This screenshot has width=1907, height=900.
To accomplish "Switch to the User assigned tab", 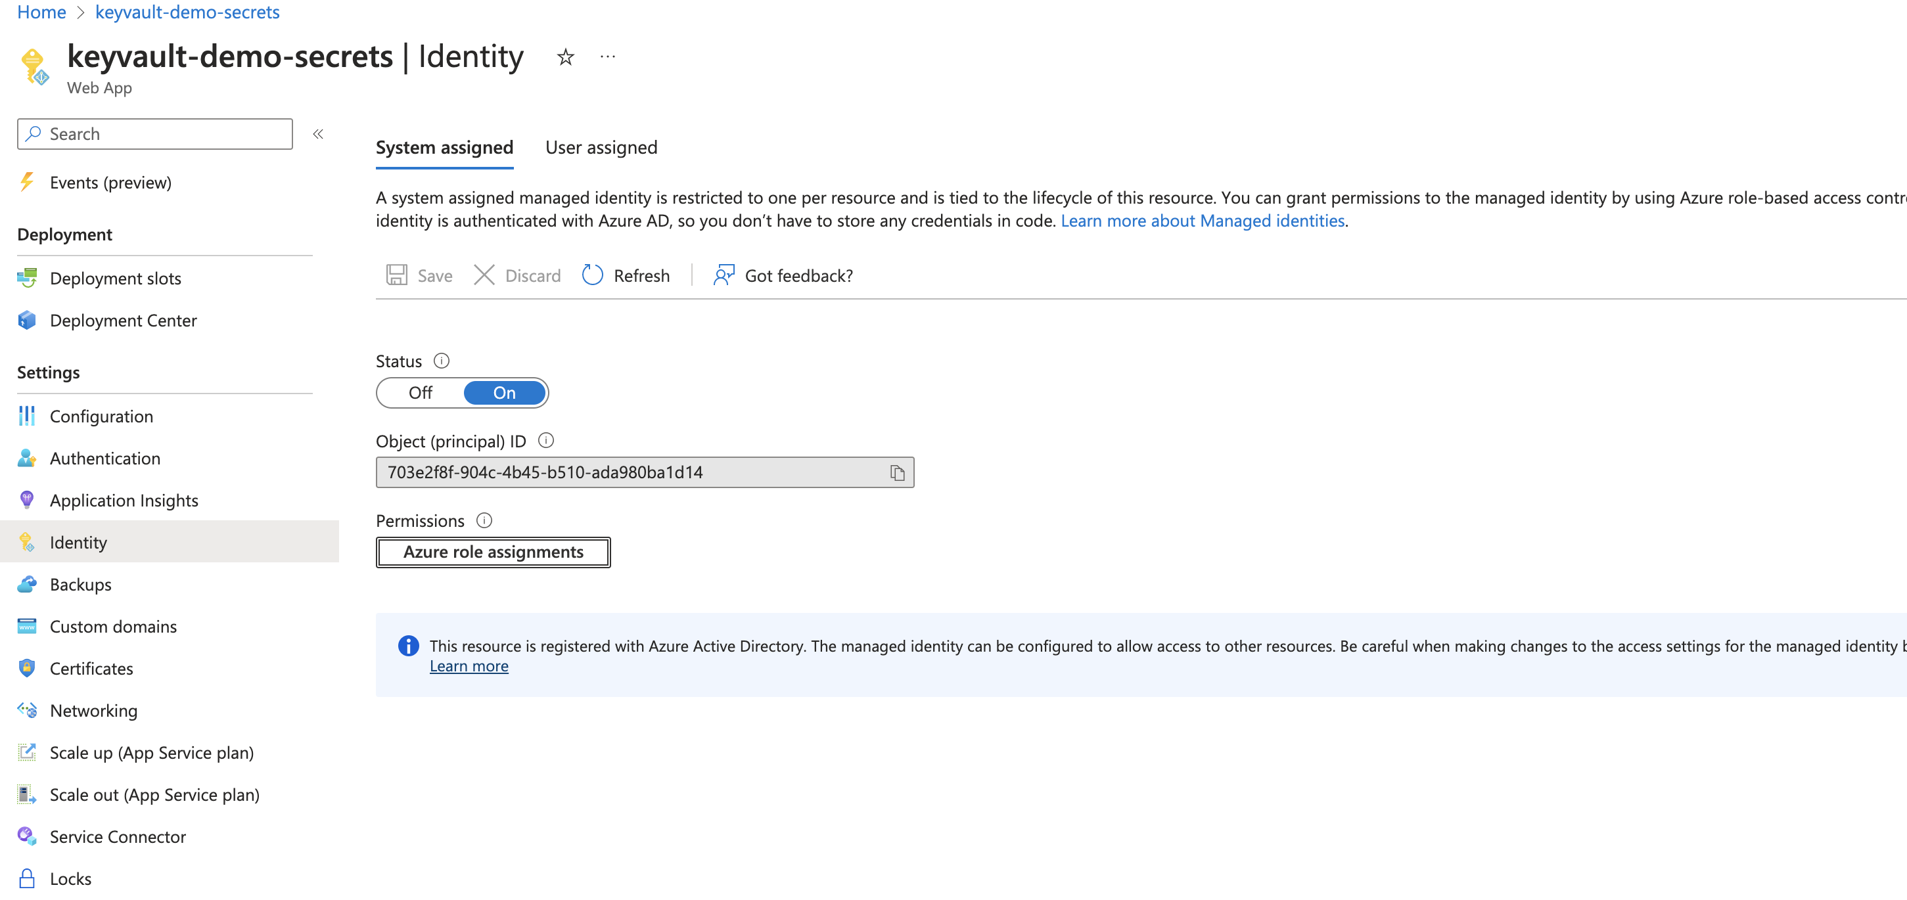I will (601, 147).
